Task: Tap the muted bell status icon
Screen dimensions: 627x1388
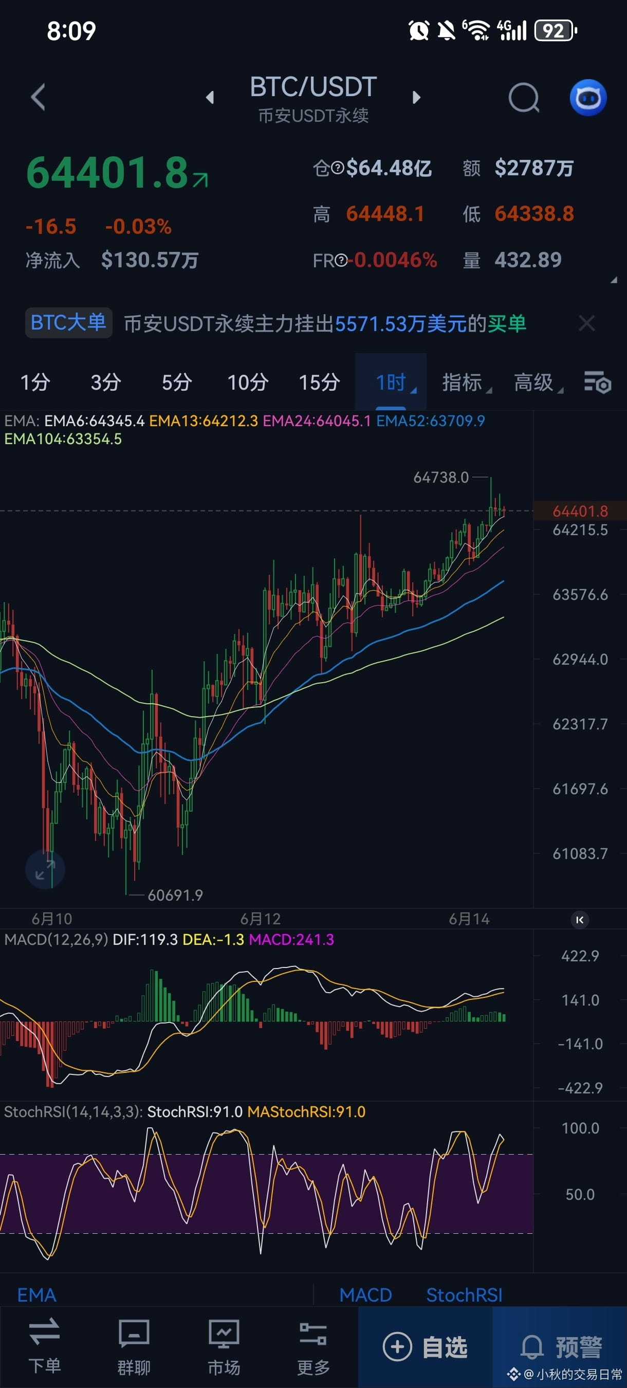Action: point(446,31)
